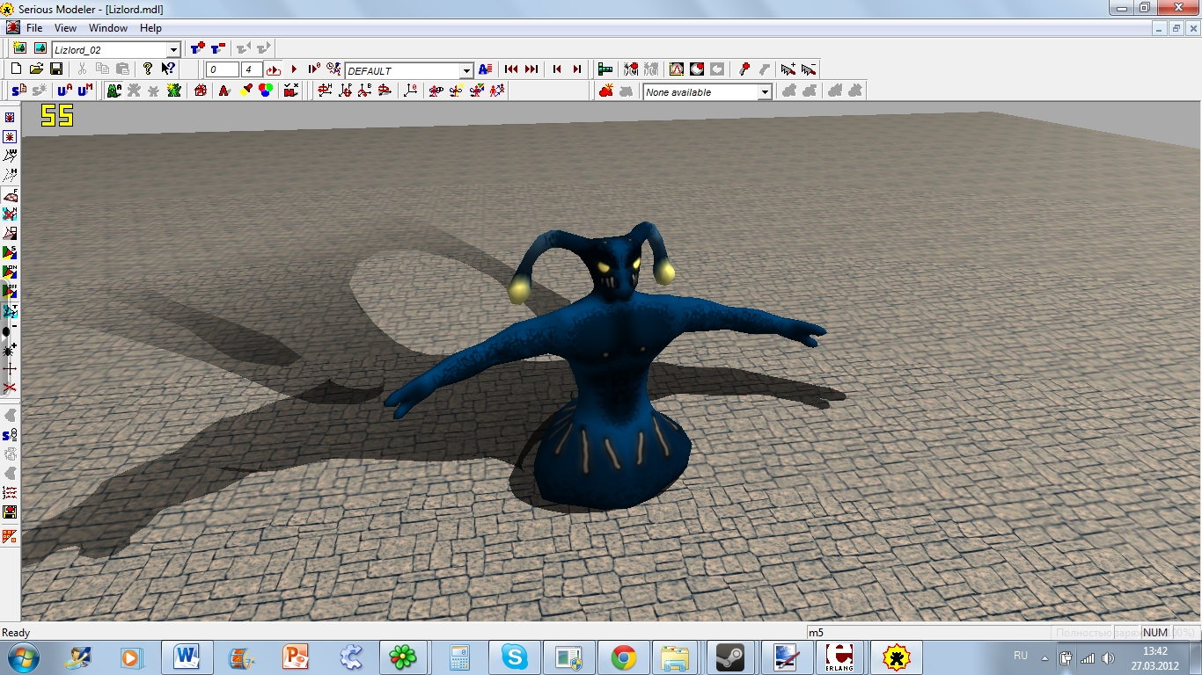1202x675 pixels.
Task: Click the spotted green figure mip icon
Action: coord(174,91)
